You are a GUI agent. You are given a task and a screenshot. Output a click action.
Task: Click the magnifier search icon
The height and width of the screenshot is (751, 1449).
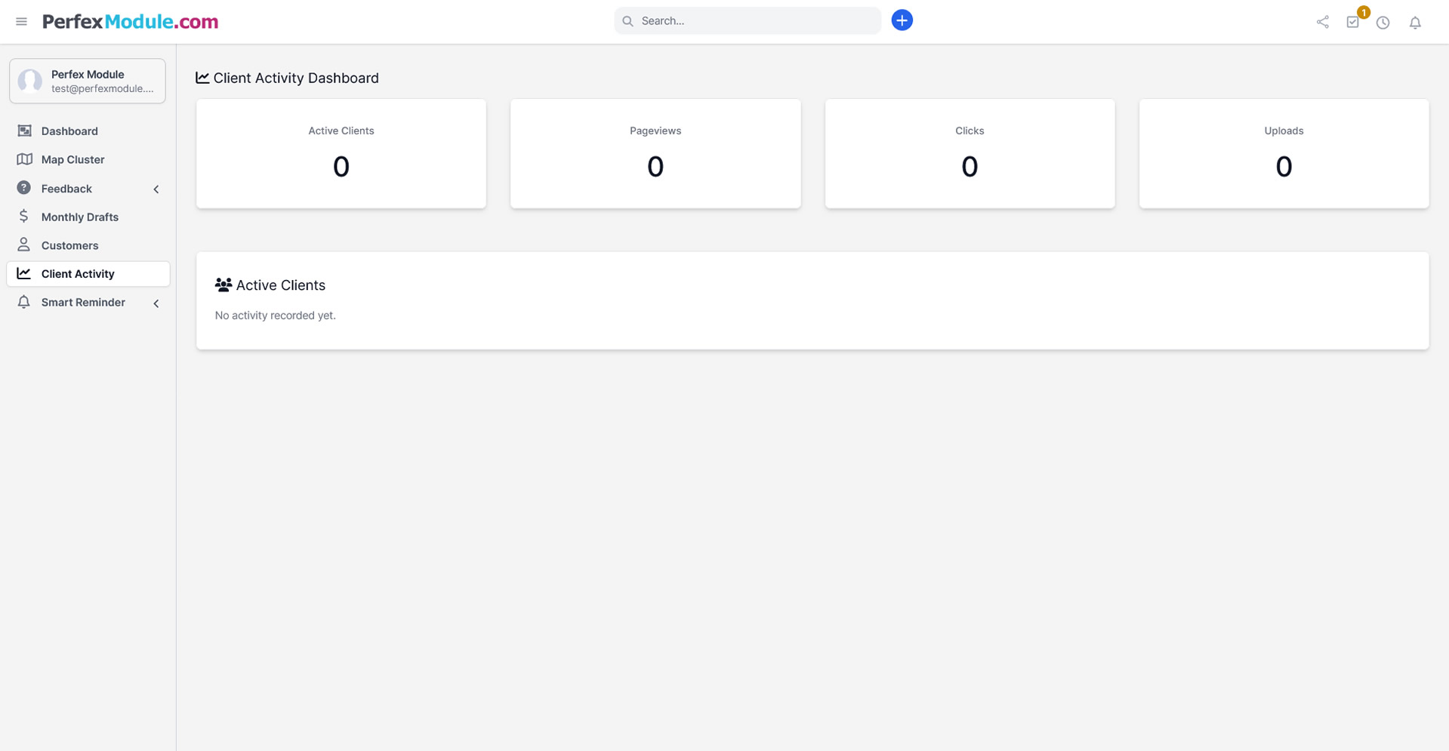(x=627, y=21)
